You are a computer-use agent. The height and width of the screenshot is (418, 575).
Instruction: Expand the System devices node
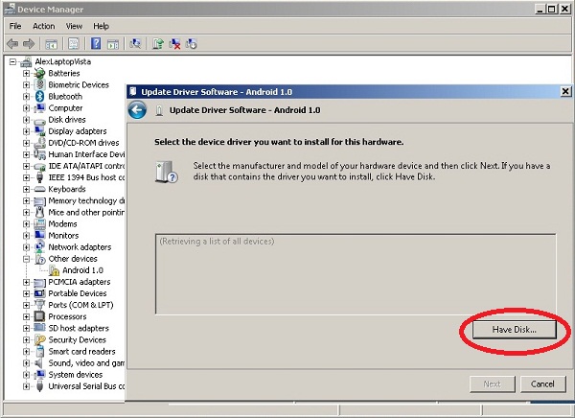coord(26,375)
